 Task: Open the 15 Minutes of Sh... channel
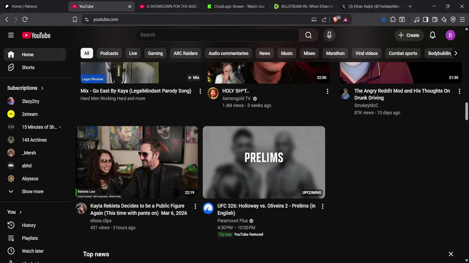click(x=35, y=127)
